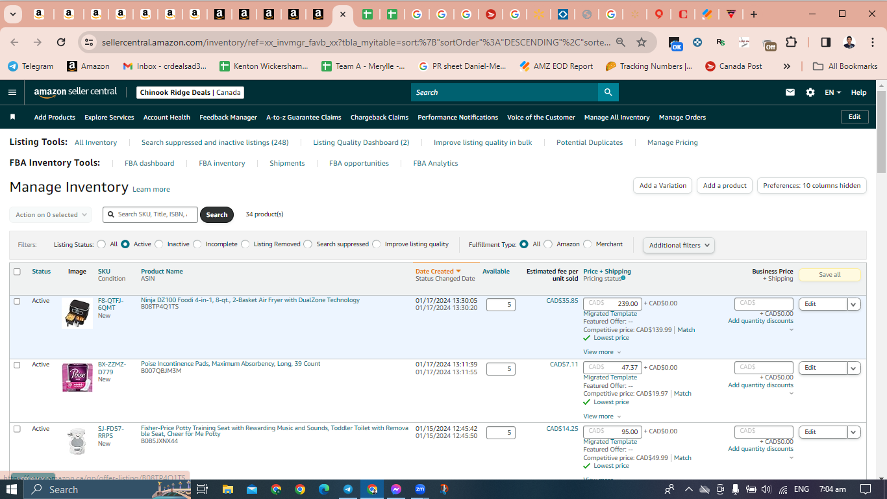The image size is (887, 499).
Task: Open the Edit dropdown arrow for Poise Pads
Action: click(854, 368)
